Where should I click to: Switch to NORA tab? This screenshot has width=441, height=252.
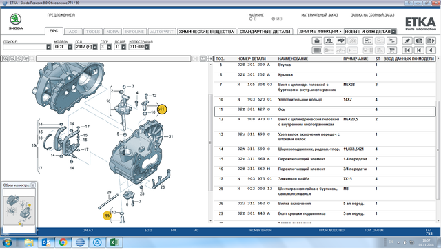112,32
